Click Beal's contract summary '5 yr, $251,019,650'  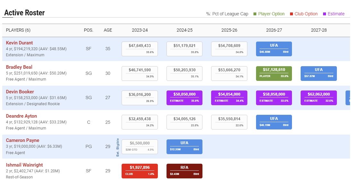click(22, 73)
